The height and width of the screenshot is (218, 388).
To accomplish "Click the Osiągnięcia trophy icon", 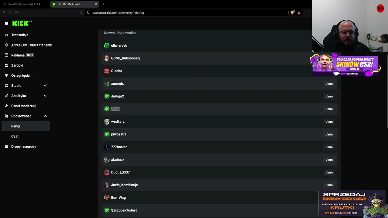I will tap(6, 75).
